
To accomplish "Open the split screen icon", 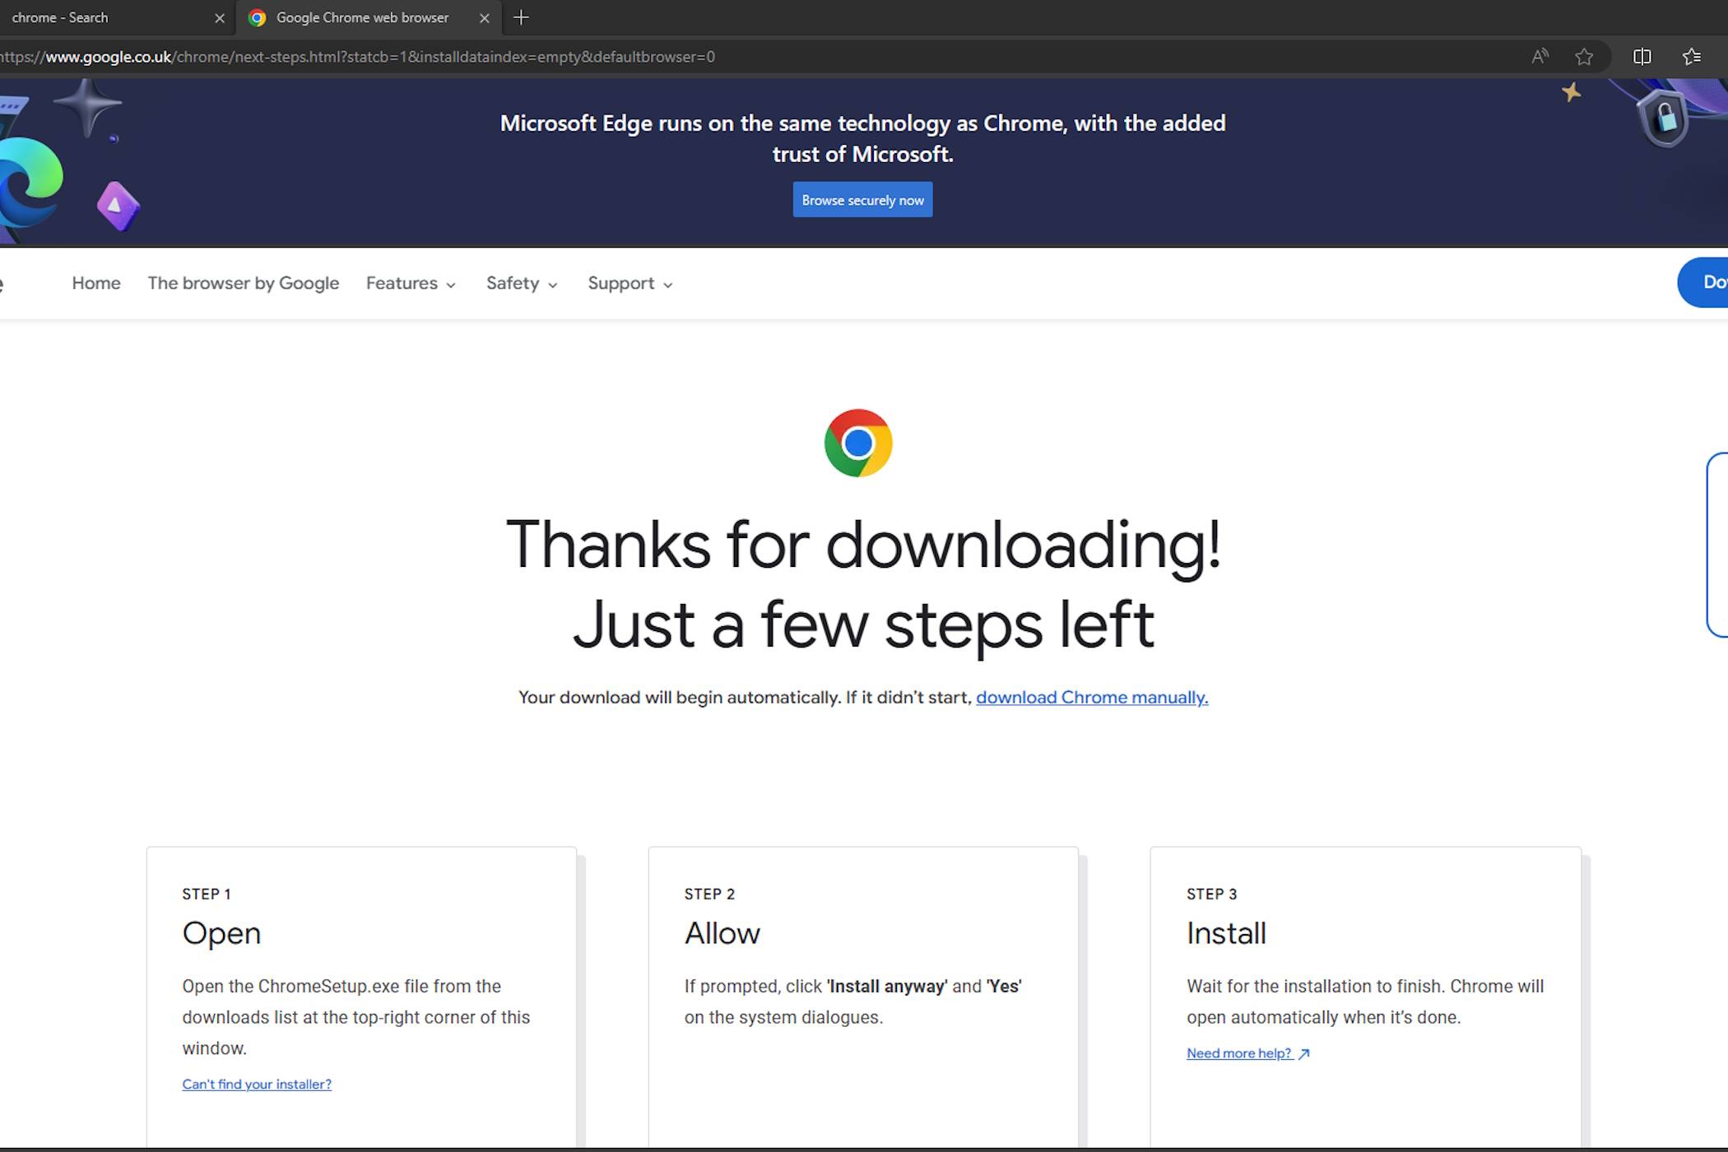I will [1642, 57].
